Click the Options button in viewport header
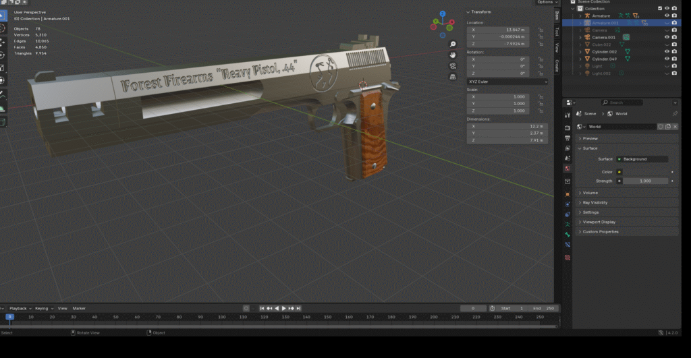The width and height of the screenshot is (691, 358). (x=545, y=3)
